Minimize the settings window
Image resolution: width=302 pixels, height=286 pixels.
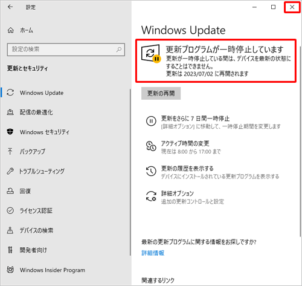(x=254, y=7)
